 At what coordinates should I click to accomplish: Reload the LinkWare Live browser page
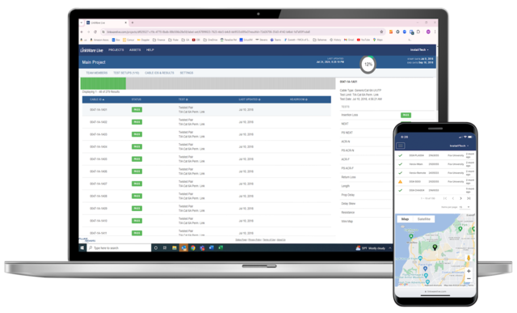95,32
